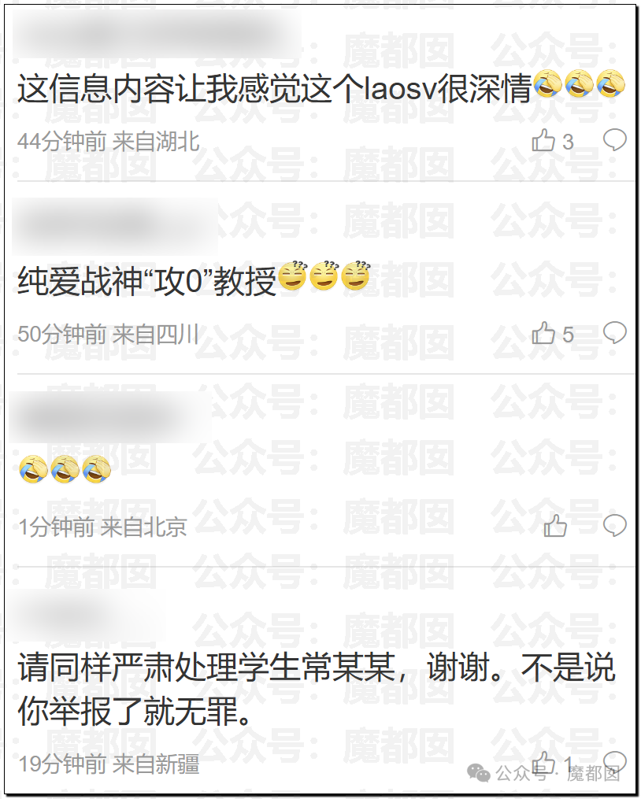Open reply bubble for the 四川 comment
Image resolution: width=641 pixels, height=799 pixels.
[x=614, y=333]
